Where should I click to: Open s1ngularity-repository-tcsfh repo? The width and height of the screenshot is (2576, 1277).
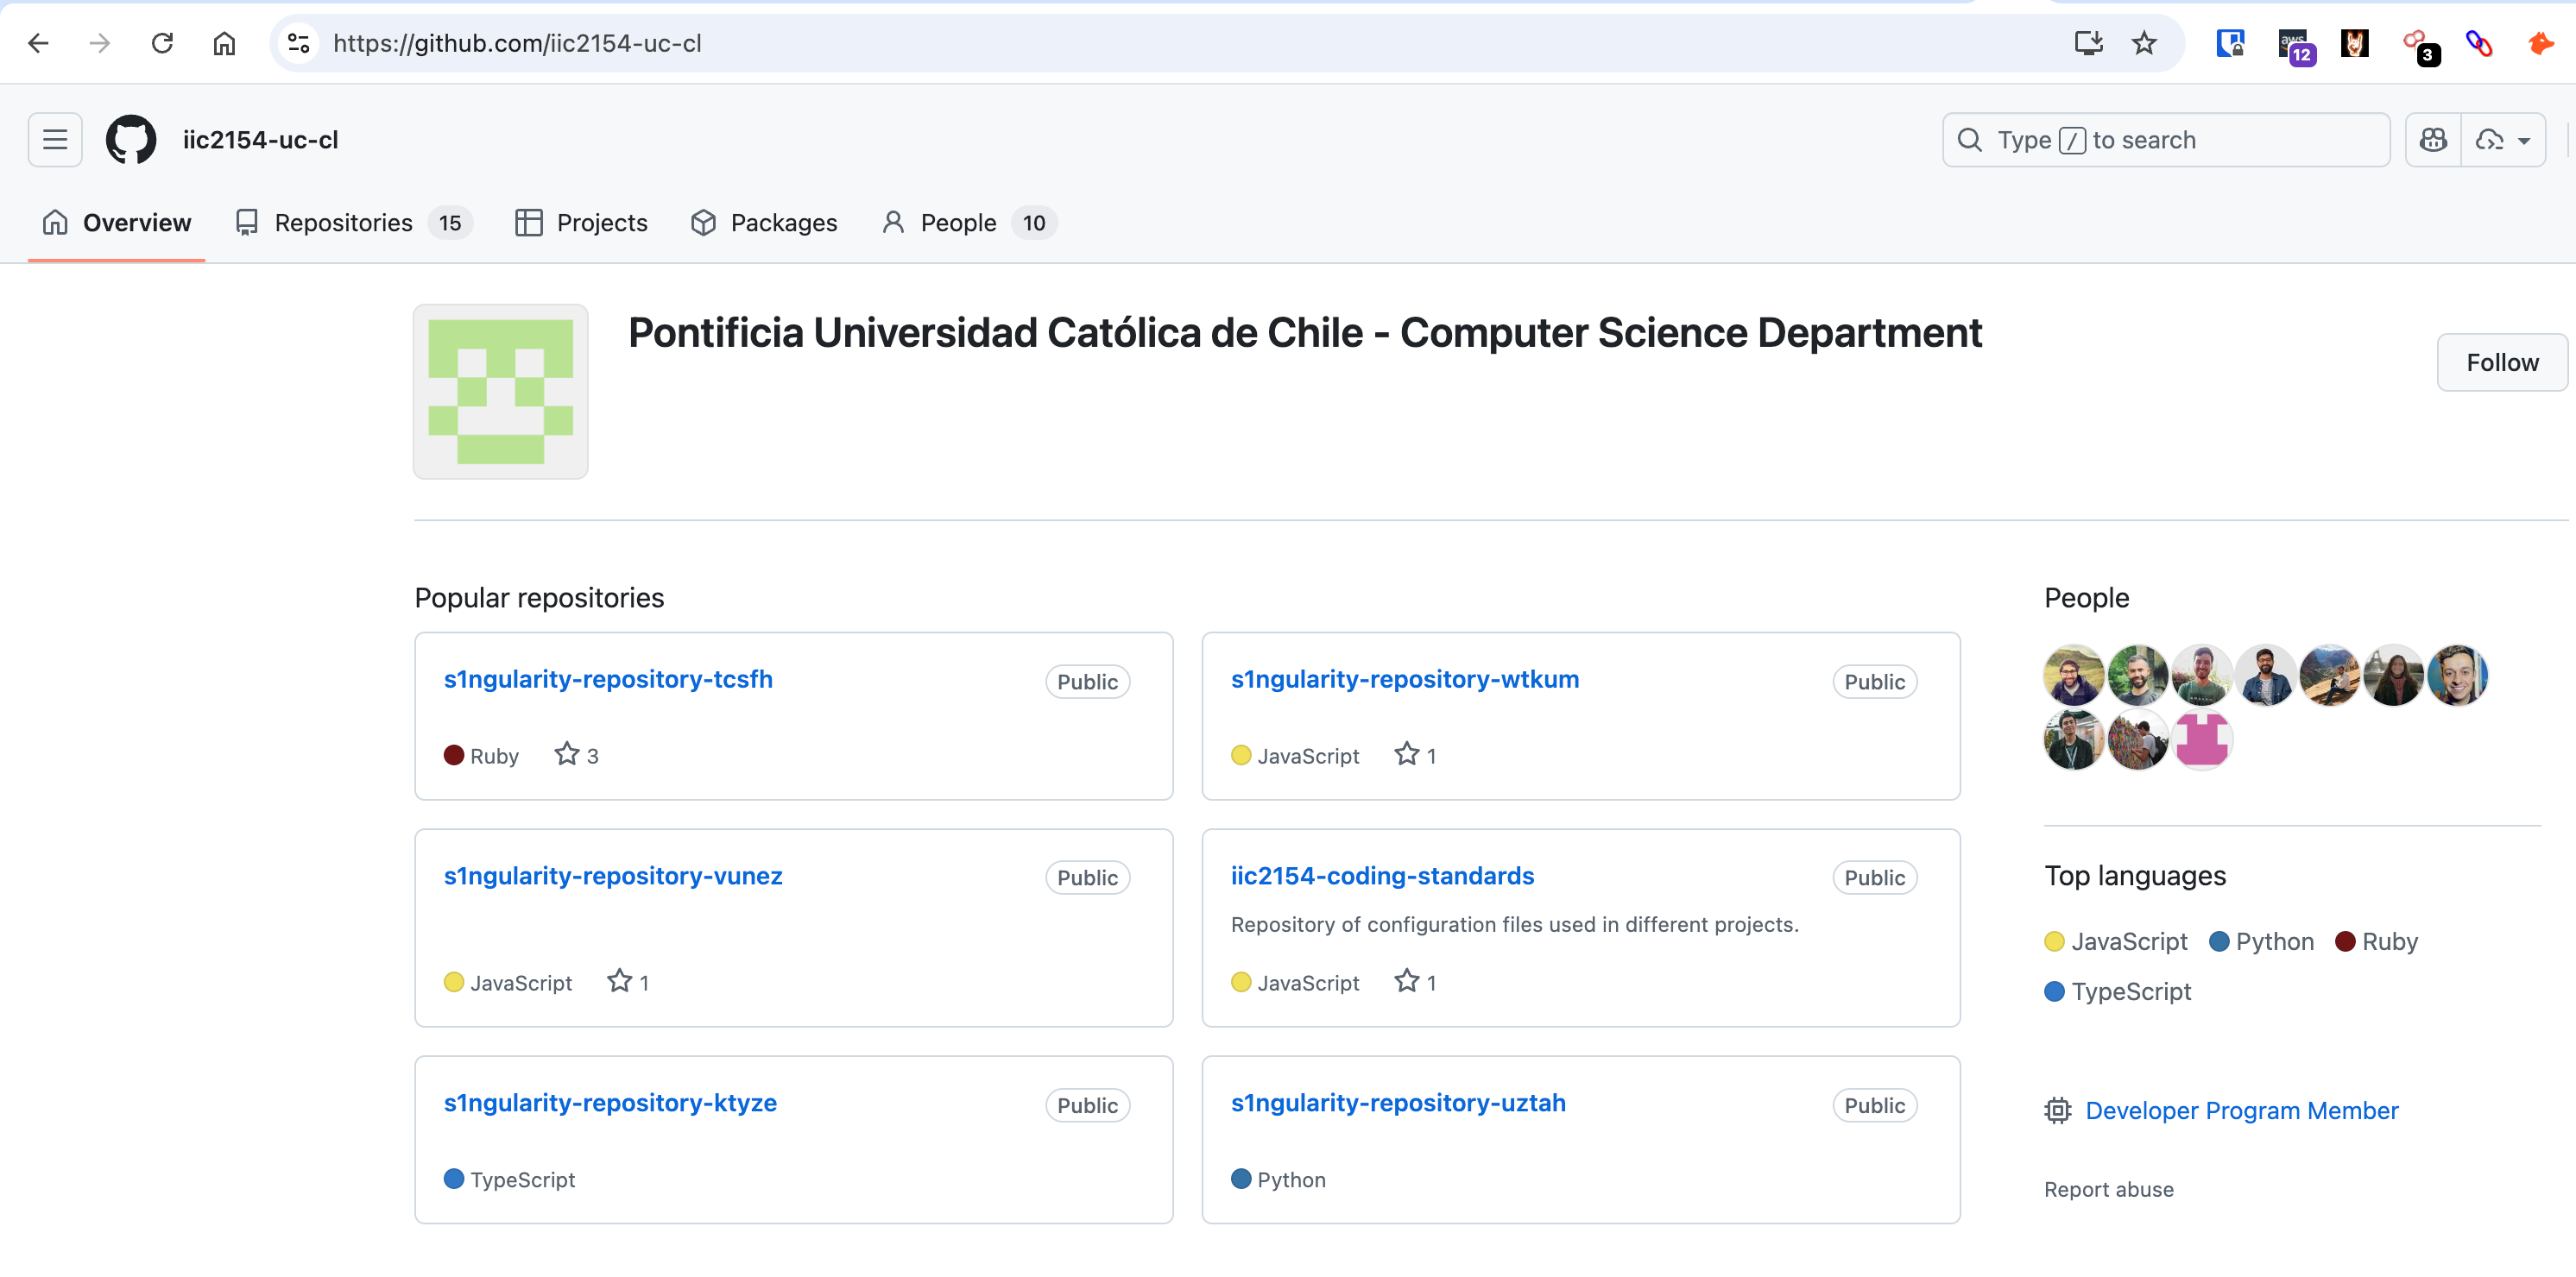(608, 679)
